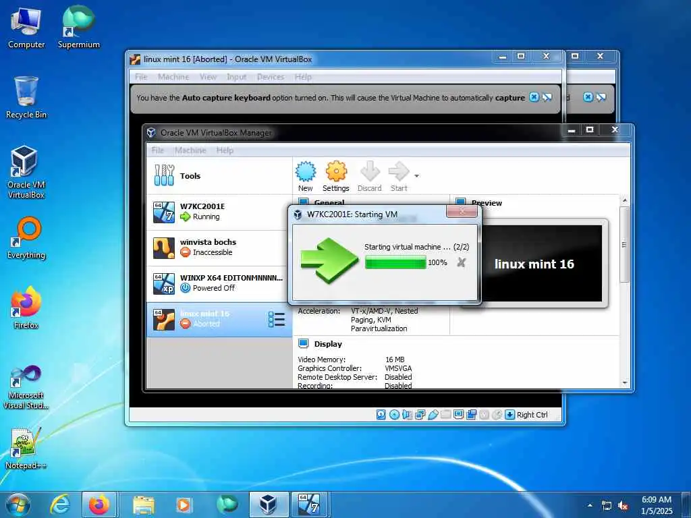The image size is (691, 518).
Task: Click the USB status icon
Action: tap(433, 415)
